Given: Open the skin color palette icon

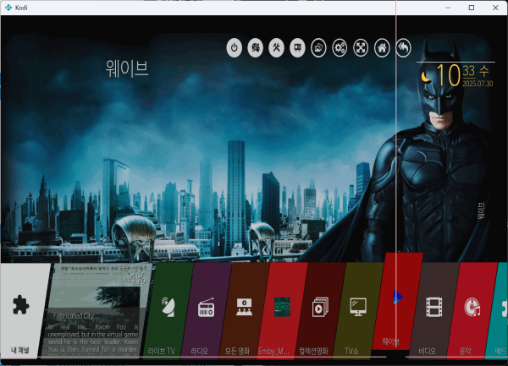Looking at the screenshot, I should coord(255,48).
